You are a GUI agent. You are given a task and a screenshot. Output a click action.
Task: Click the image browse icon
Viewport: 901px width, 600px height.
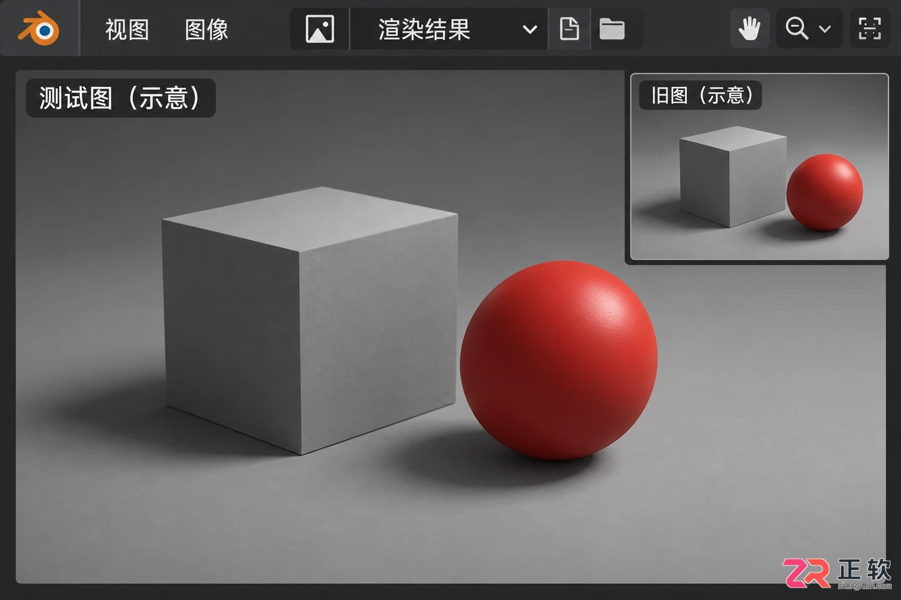coord(320,29)
